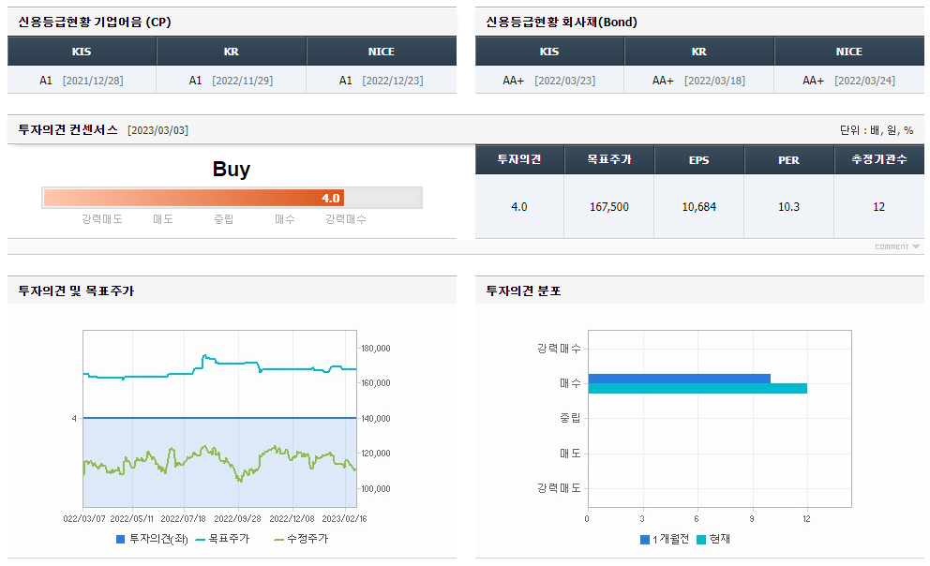Click the teal 매수 bar for 현재
The image size is (930, 566).
(697, 388)
